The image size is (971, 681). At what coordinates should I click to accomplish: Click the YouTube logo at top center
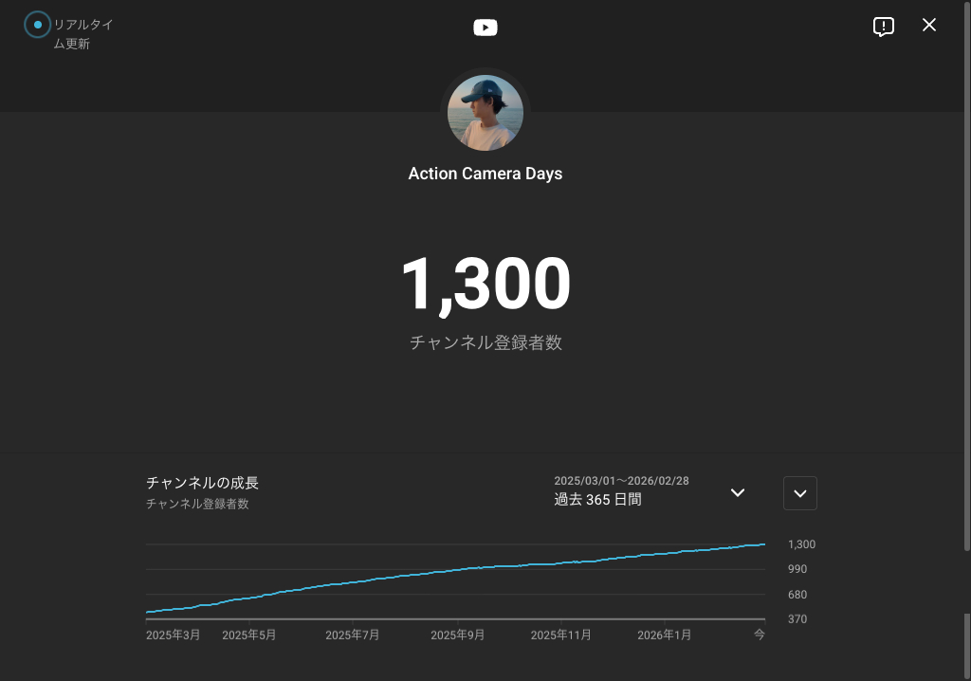[485, 28]
